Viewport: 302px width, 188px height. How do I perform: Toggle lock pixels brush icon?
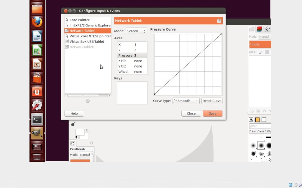[x=261, y=52]
